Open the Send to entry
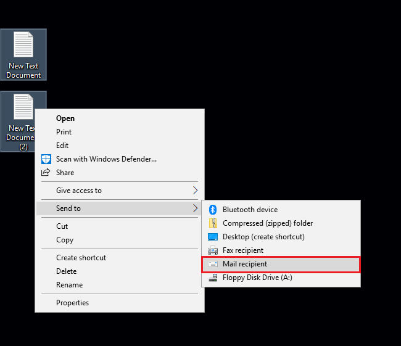This screenshot has width=401, height=346. (x=120, y=208)
